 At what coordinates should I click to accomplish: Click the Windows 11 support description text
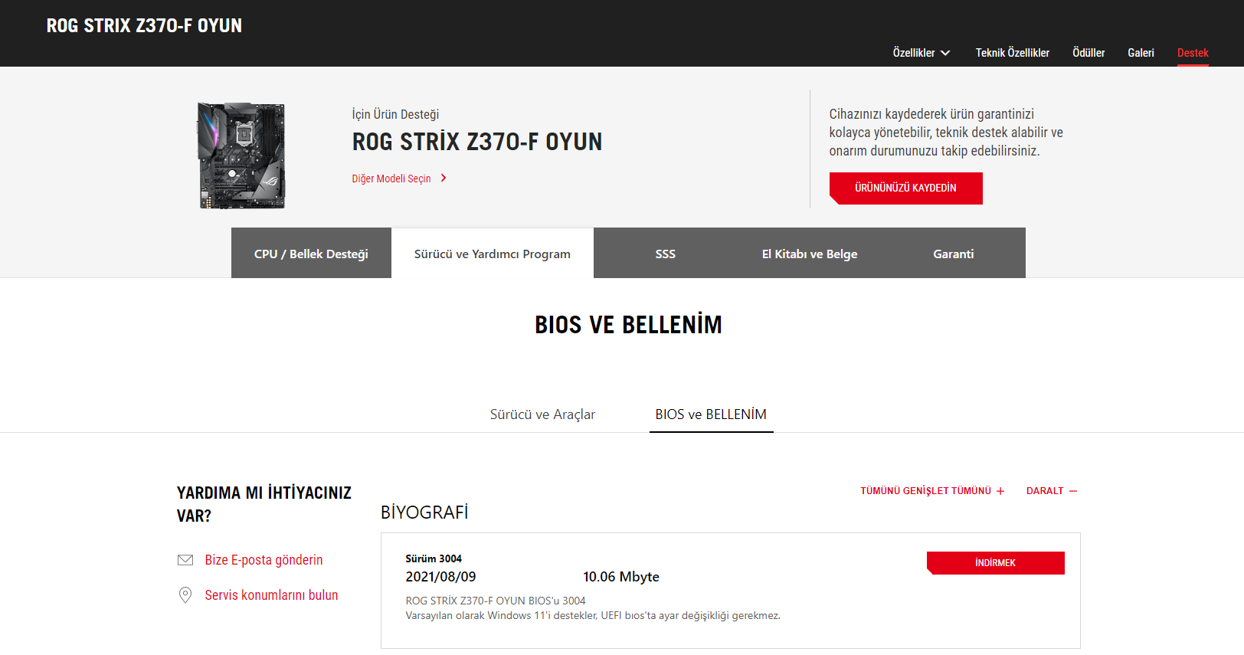[593, 615]
